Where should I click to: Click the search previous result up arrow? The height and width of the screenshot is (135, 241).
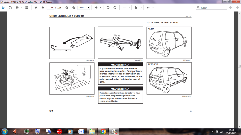pos(237,7)
